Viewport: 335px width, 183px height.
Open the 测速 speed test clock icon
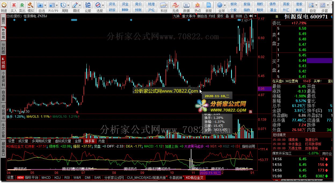point(4,5)
